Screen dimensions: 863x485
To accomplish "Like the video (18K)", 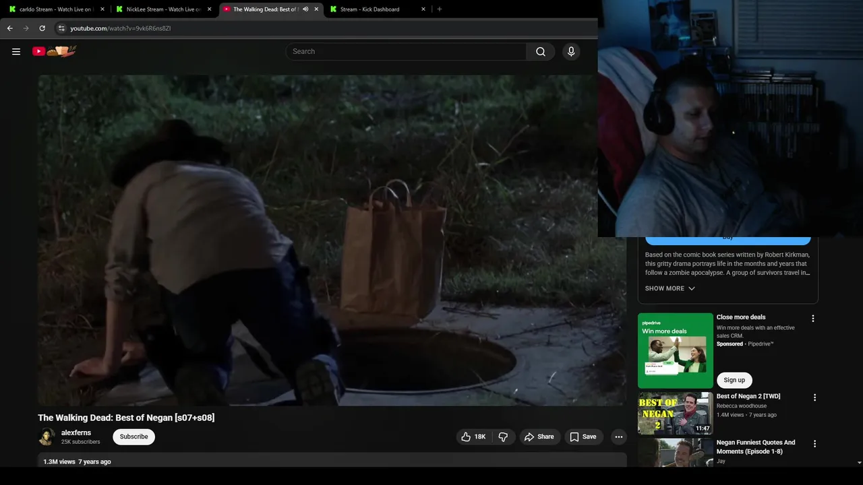I will [473, 437].
